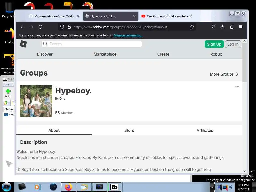Open the group three-dots options menu
The image size is (256, 192).
coord(237,87)
